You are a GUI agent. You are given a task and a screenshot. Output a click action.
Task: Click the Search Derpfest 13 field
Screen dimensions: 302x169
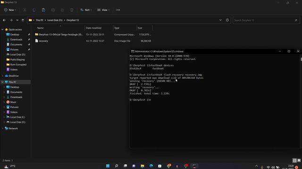[x=266, y=20]
